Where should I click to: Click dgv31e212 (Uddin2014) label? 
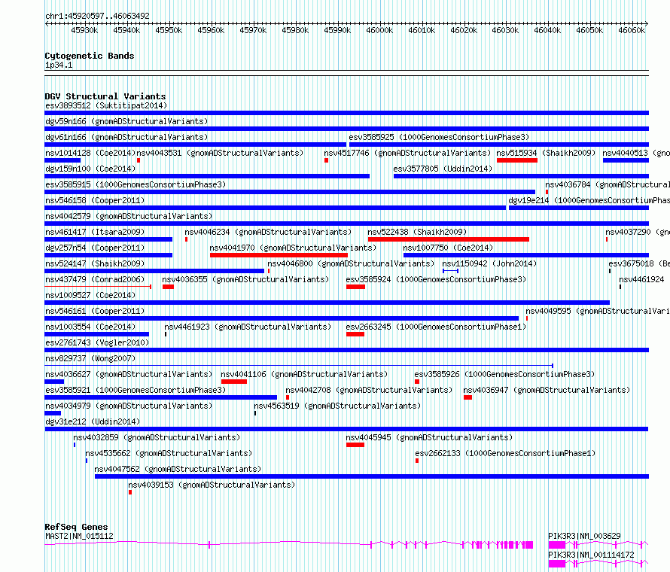93,421
